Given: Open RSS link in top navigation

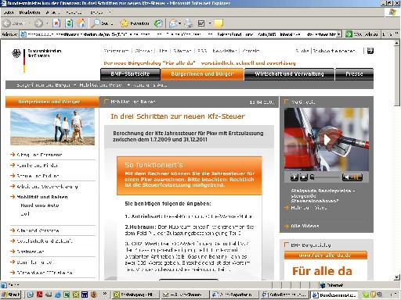Looking at the screenshot, I should point(202,51).
